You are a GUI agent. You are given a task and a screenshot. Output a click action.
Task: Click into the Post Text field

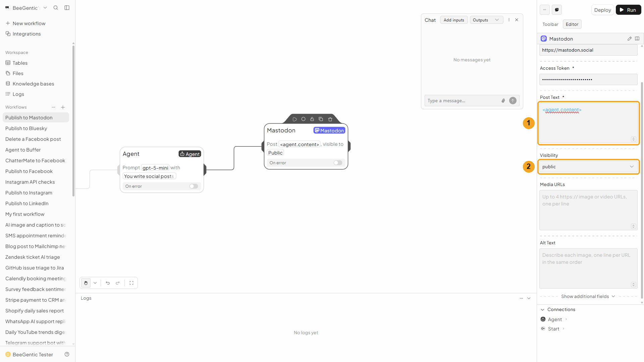(588, 123)
